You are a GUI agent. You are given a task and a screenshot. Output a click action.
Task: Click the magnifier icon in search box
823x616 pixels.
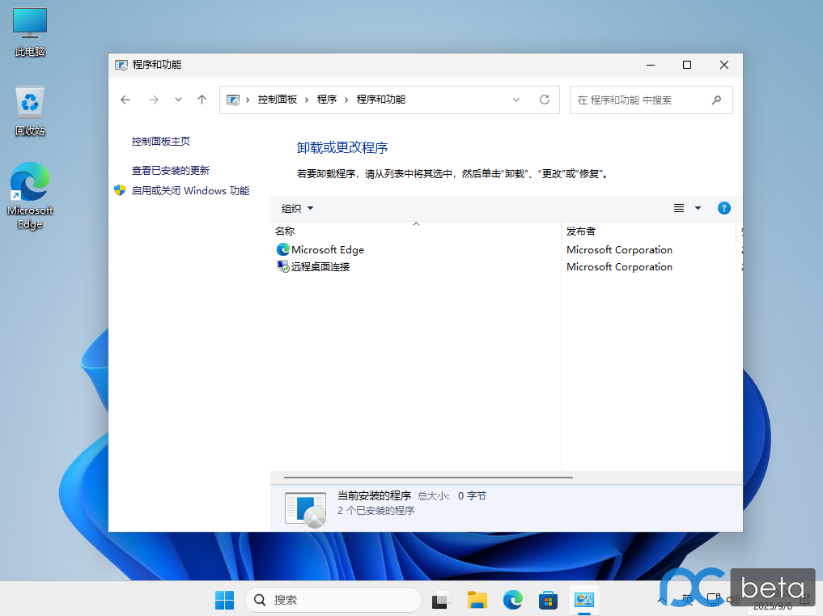point(716,100)
